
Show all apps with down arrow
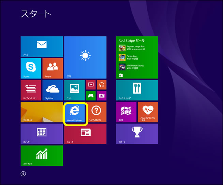[23, 174]
